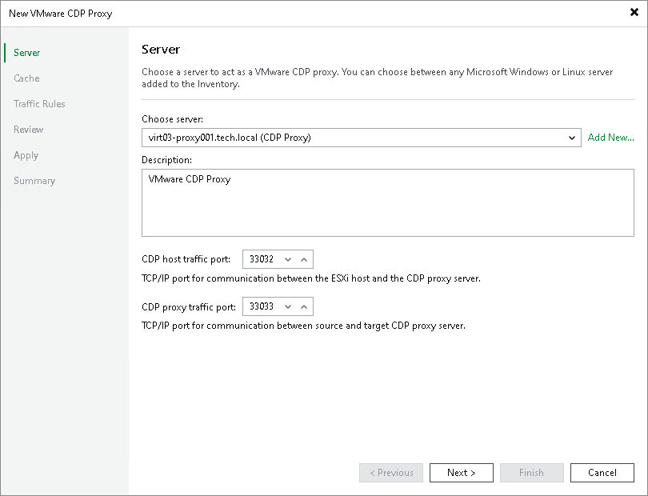Select the Apply step
The width and height of the screenshot is (648, 496).
pyautogui.click(x=26, y=155)
